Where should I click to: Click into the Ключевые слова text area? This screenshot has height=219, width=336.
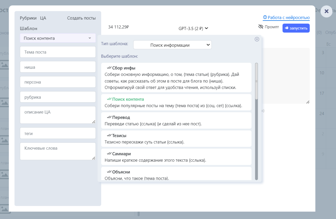tap(58, 151)
